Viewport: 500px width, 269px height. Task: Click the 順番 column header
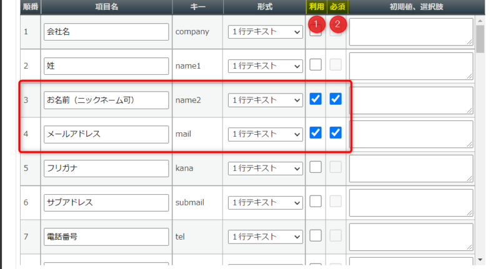(x=31, y=7)
